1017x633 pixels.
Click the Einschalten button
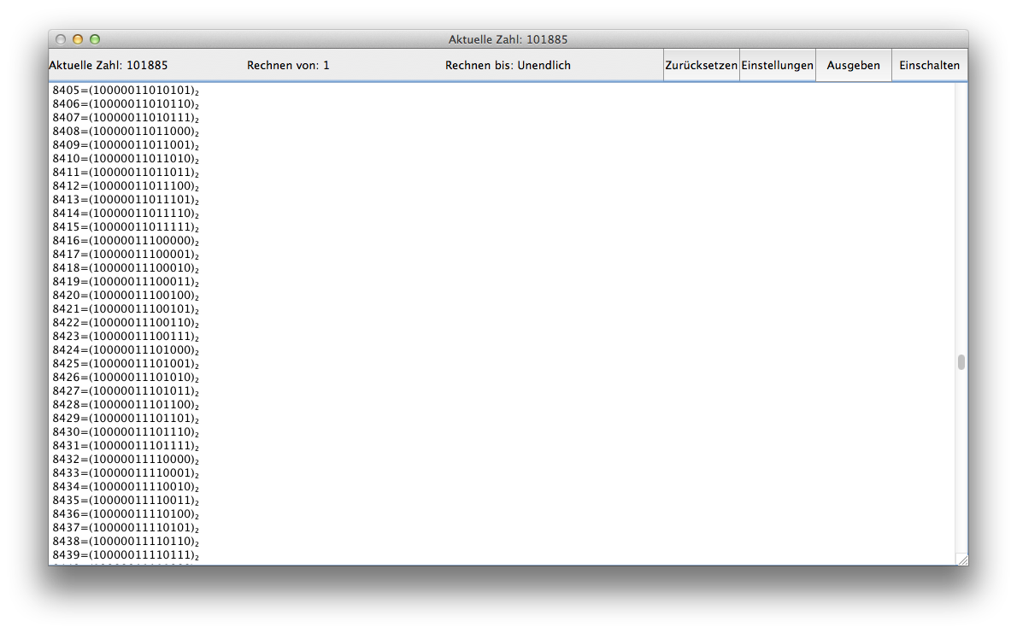click(929, 66)
